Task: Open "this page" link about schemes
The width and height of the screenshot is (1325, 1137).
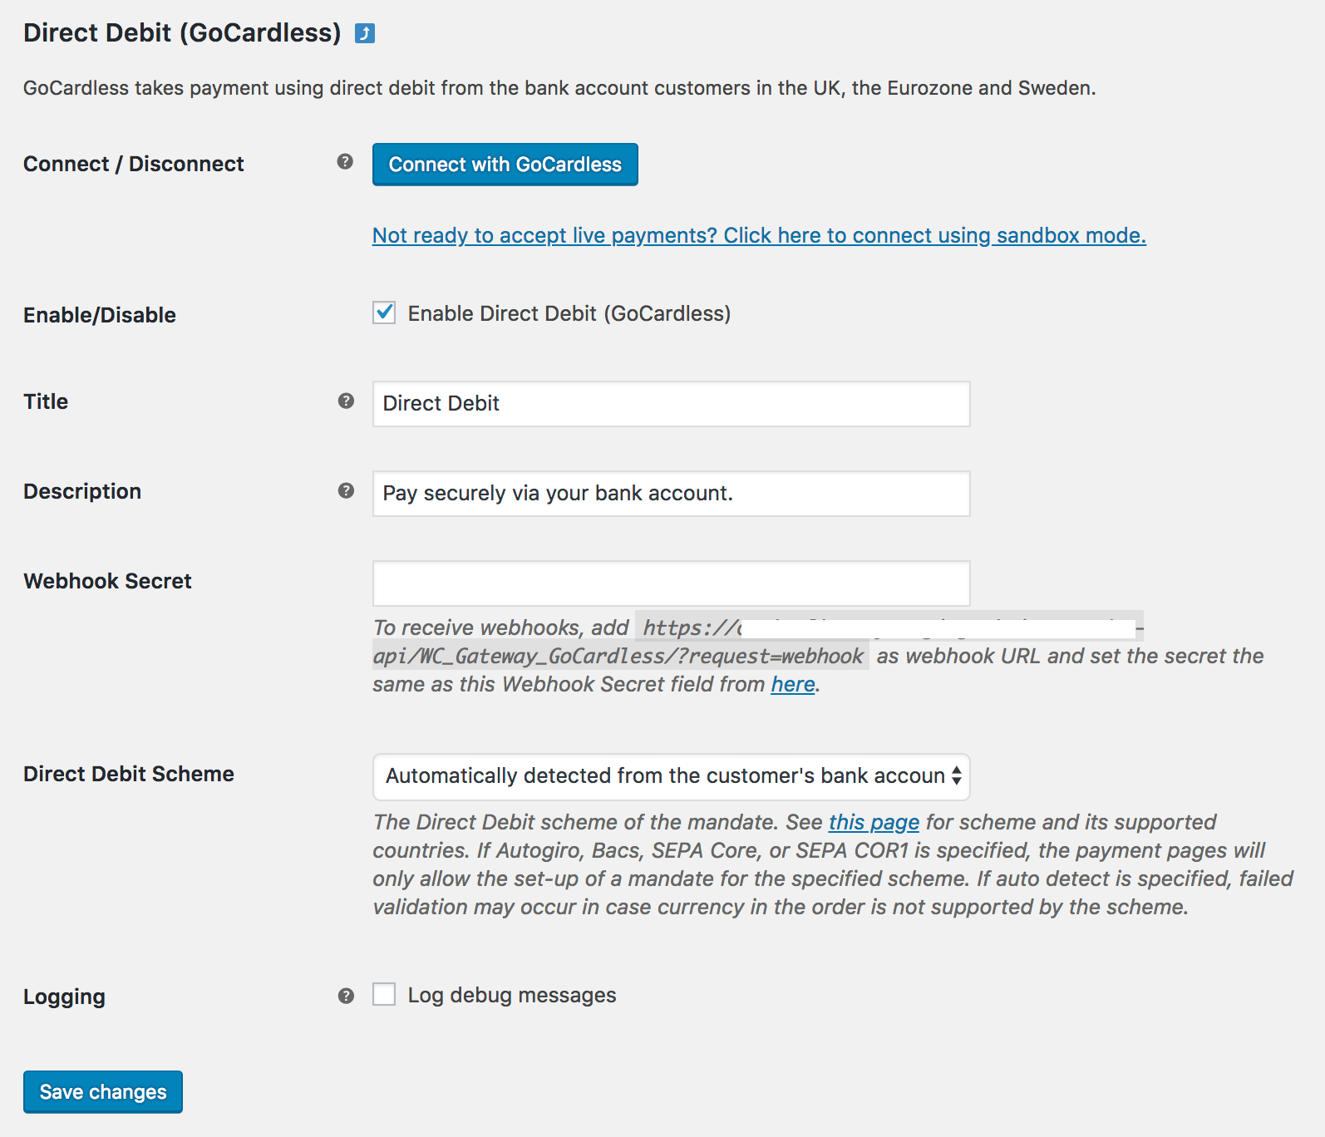Action: click(x=874, y=823)
